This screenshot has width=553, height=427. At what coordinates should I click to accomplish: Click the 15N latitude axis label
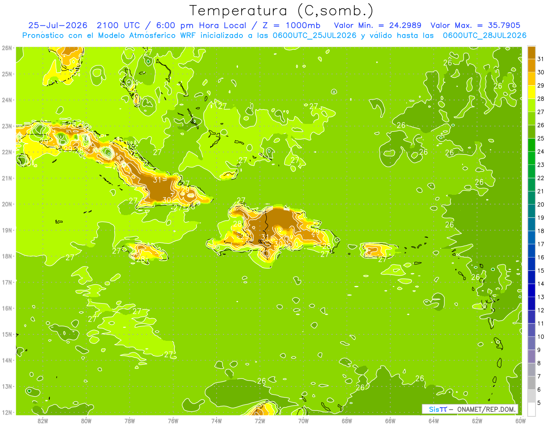(6, 334)
